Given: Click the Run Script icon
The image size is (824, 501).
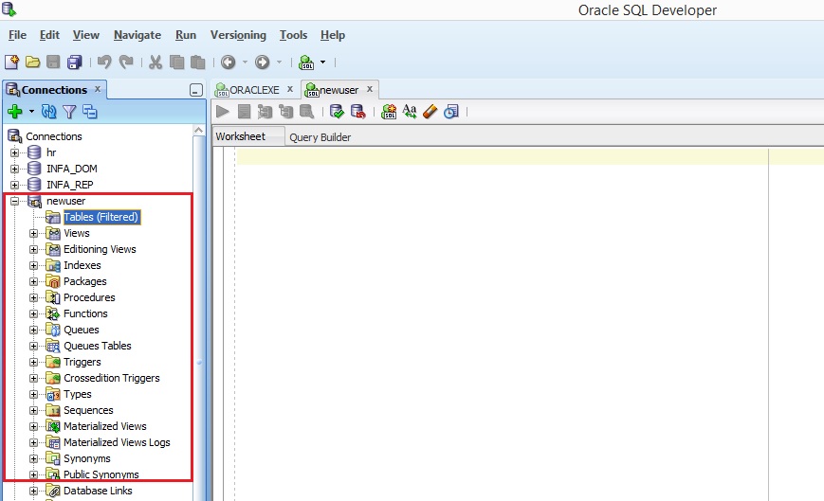Looking at the screenshot, I should tap(244, 111).
